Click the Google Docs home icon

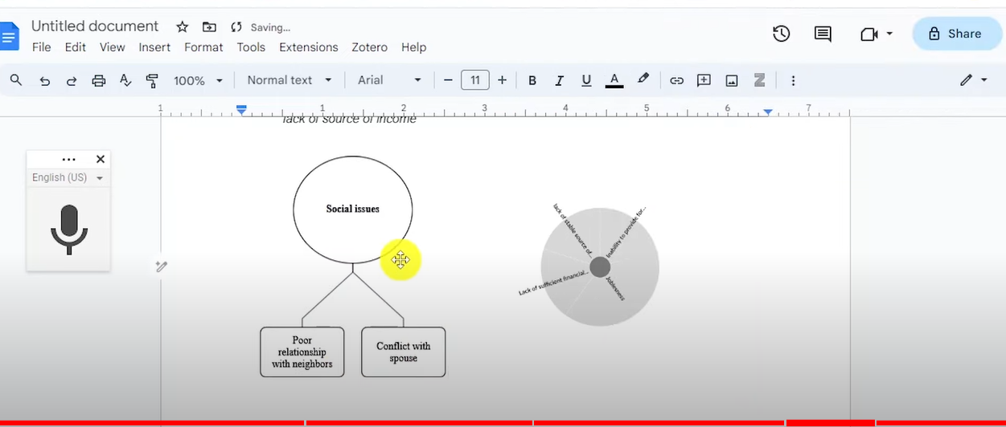8,36
